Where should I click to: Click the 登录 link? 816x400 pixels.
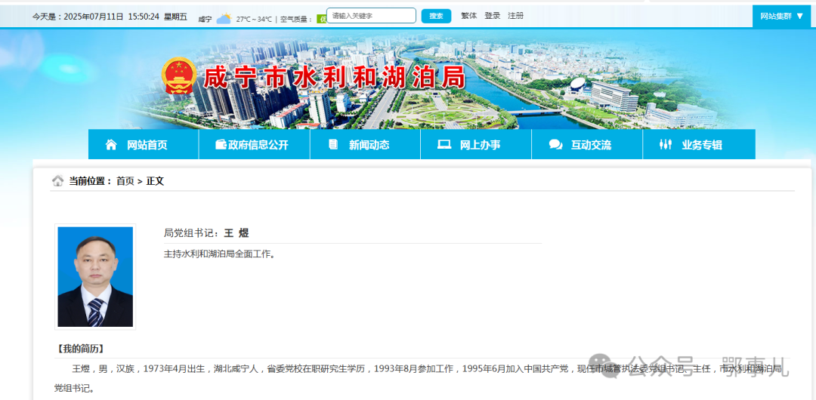[x=493, y=16]
